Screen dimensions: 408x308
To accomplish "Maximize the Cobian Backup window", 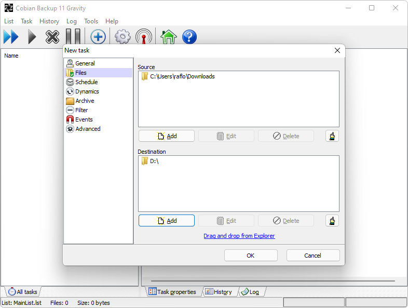I will (x=372, y=8).
